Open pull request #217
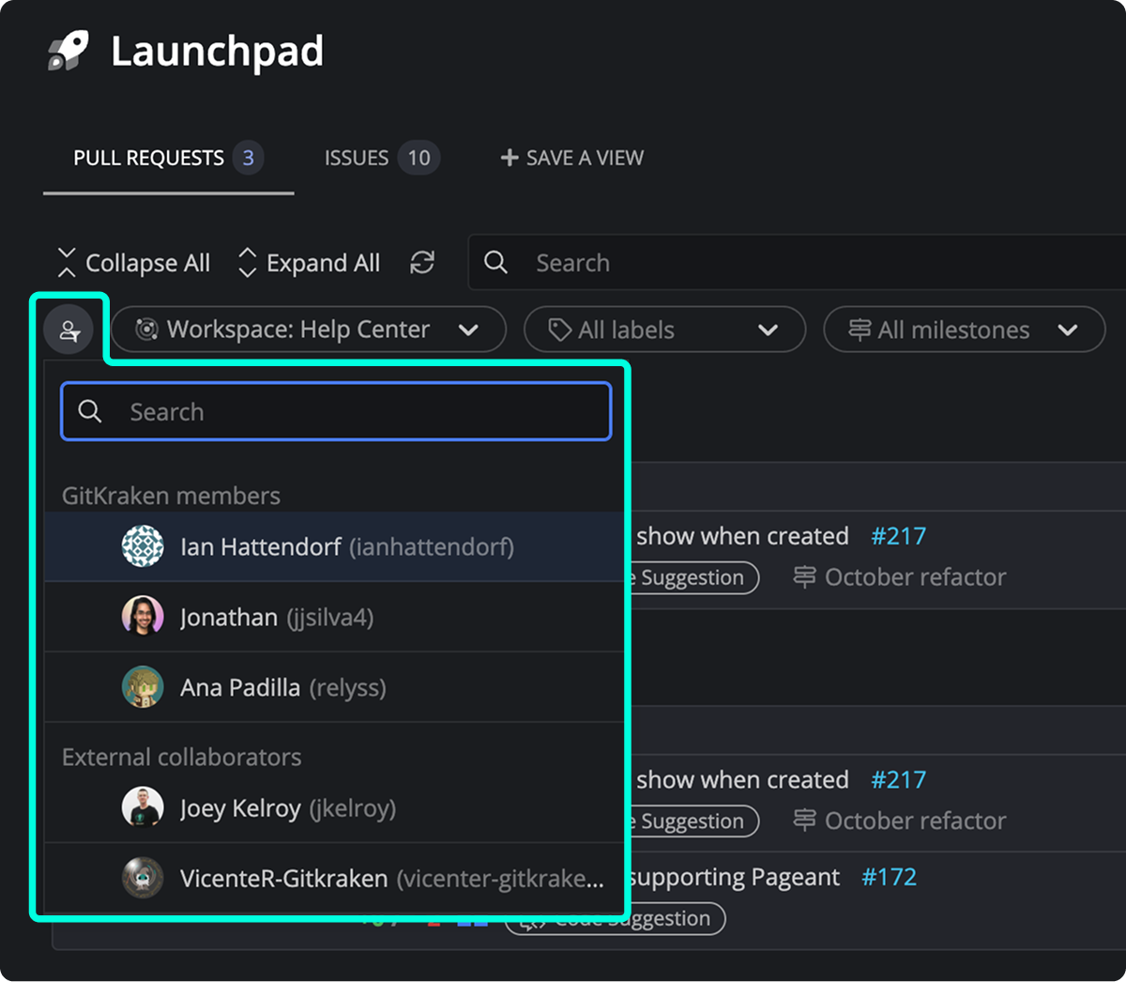Image resolution: width=1126 pixels, height=982 pixels. pyautogui.click(x=898, y=535)
